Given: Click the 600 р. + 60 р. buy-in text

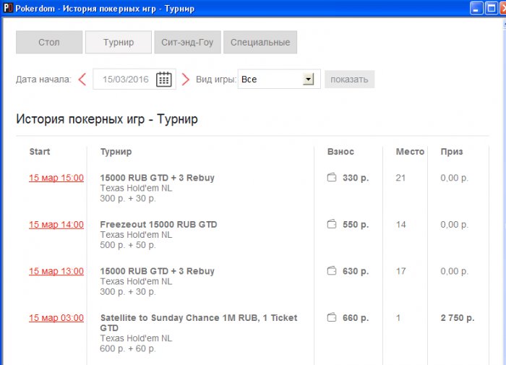Looking at the screenshot, I should [x=128, y=348].
